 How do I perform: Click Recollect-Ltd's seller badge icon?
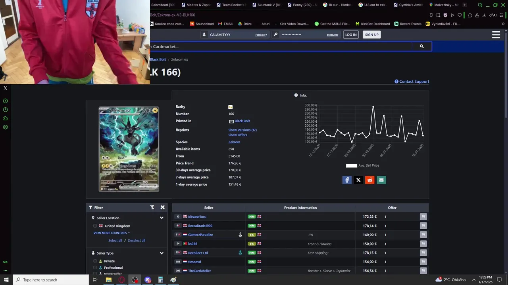[x=240, y=253]
